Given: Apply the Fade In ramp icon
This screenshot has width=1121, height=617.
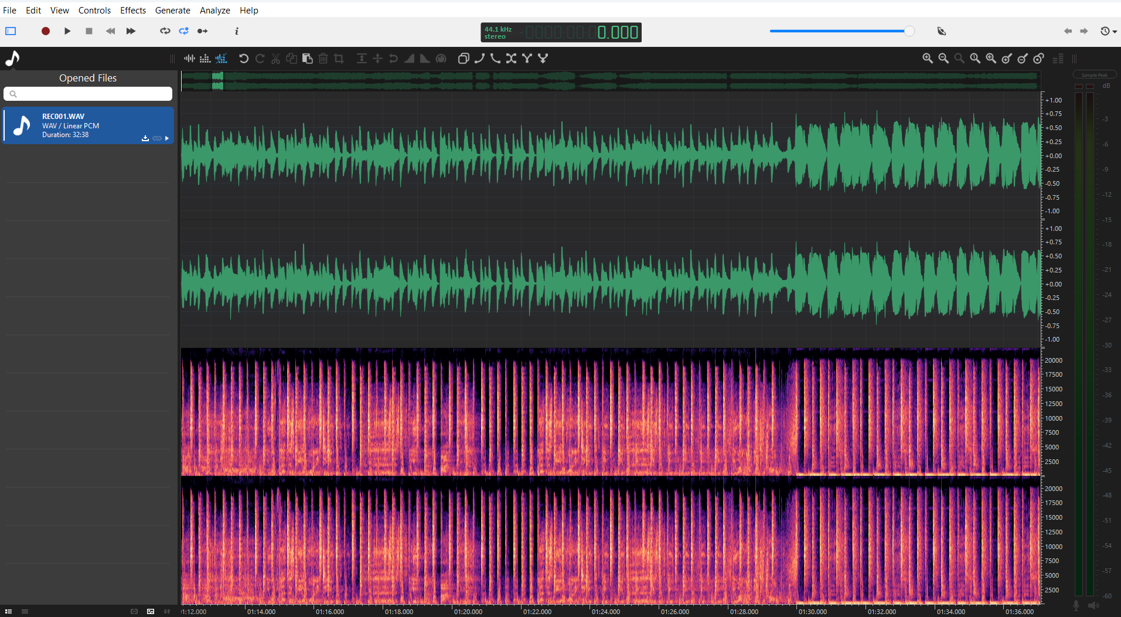Looking at the screenshot, I should [x=409, y=59].
